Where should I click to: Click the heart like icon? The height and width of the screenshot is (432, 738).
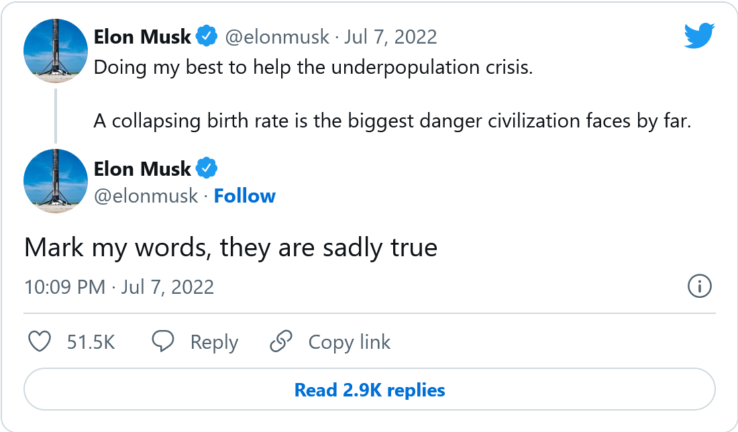[41, 342]
